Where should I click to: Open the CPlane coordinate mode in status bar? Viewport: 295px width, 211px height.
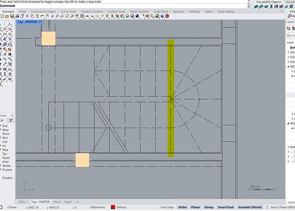(12, 207)
